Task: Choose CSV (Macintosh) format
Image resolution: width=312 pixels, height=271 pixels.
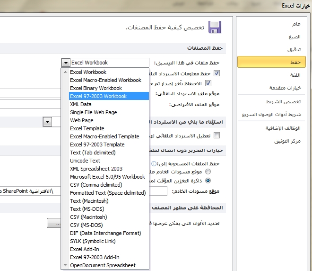Action: pyautogui.click(x=109, y=217)
